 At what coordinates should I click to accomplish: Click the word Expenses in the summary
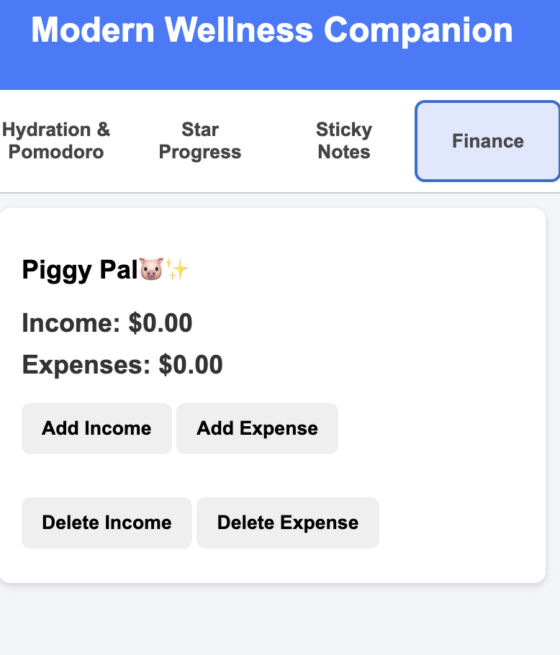click(86, 365)
